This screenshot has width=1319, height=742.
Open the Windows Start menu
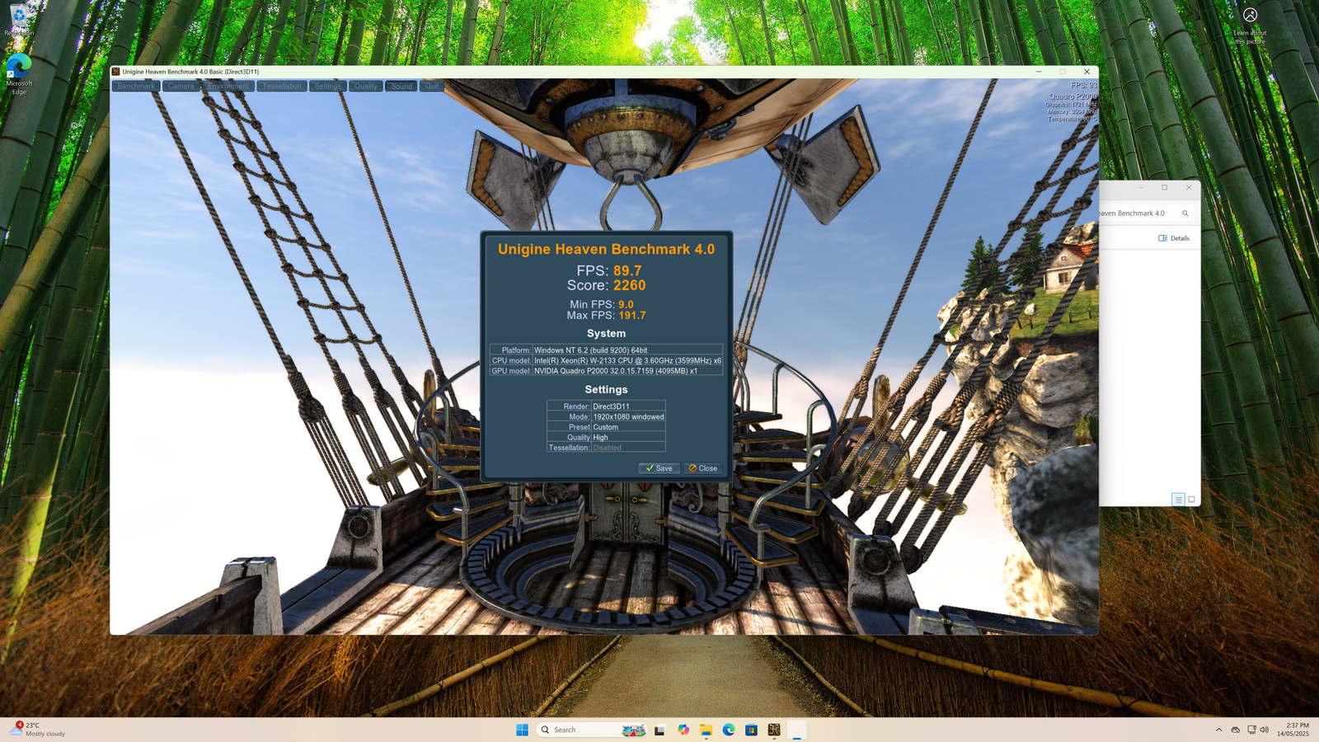(522, 730)
